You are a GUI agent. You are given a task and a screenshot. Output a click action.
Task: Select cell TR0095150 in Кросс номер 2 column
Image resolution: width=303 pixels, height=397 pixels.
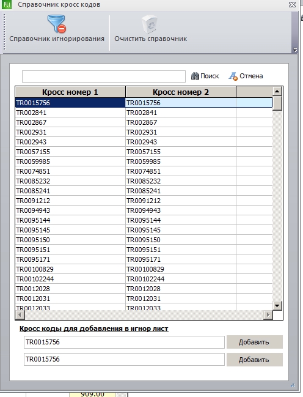(x=181, y=240)
